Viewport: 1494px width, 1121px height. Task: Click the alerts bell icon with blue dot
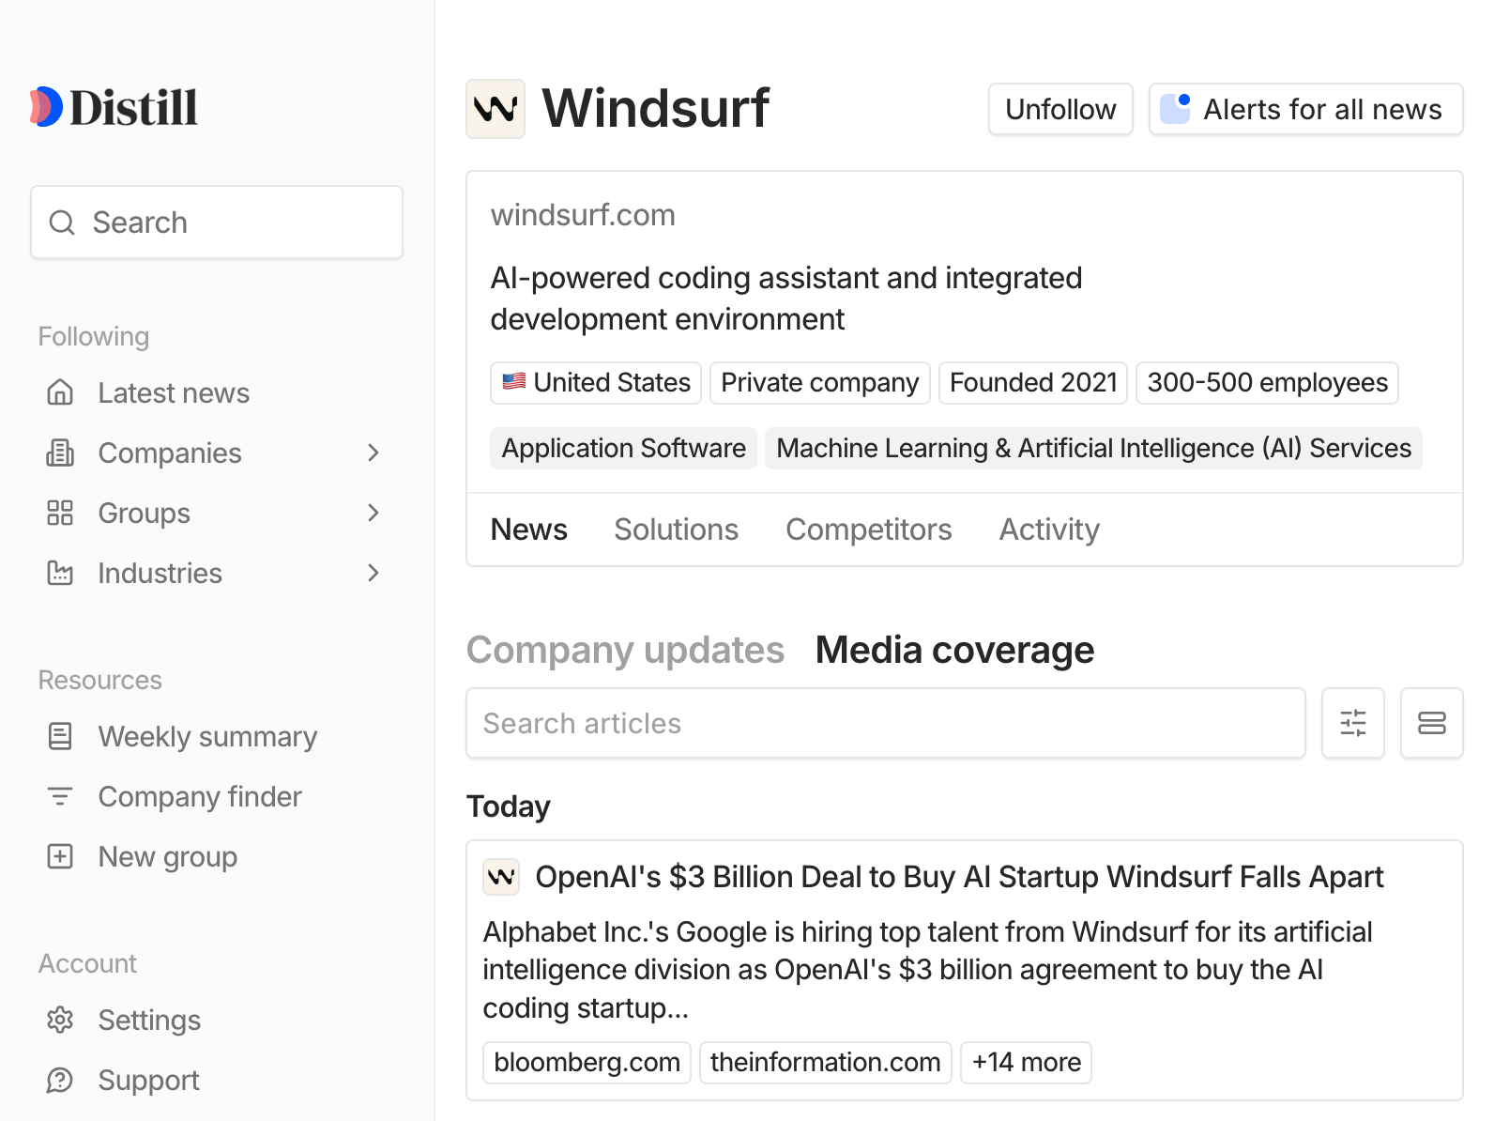1175,109
